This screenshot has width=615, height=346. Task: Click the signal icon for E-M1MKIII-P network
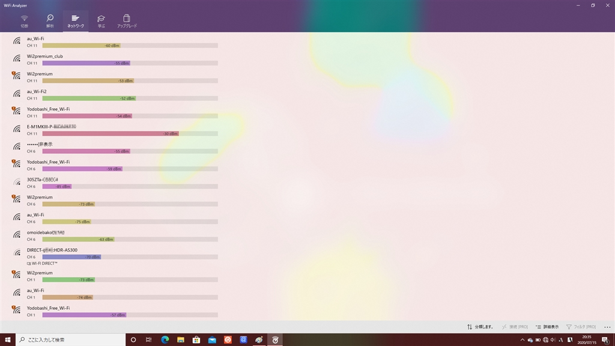click(x=16, y=130)
